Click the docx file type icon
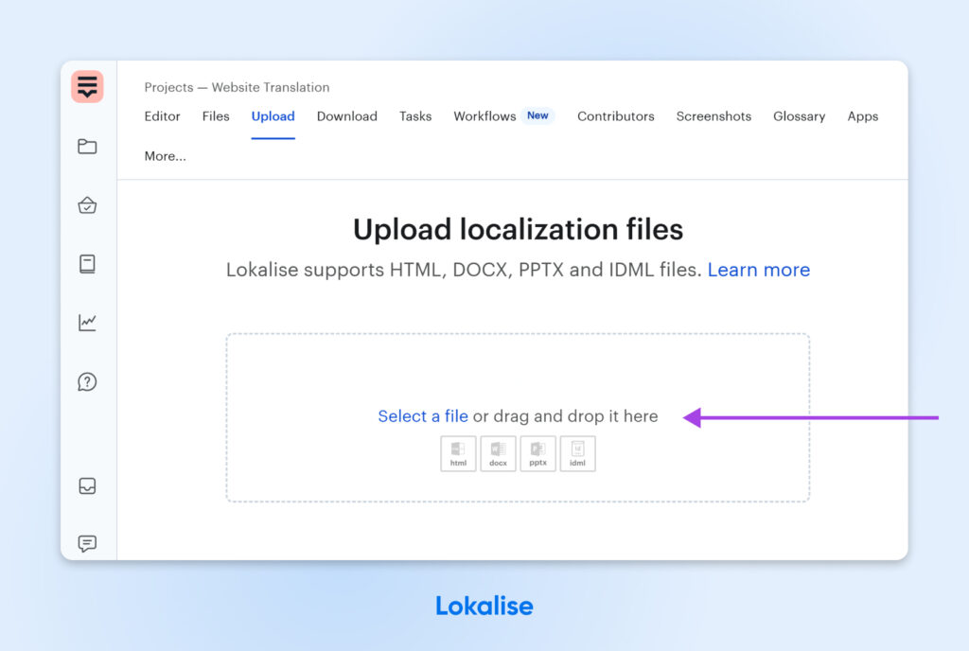Viewport: 969px width, 651px height. tap(498, 453)
